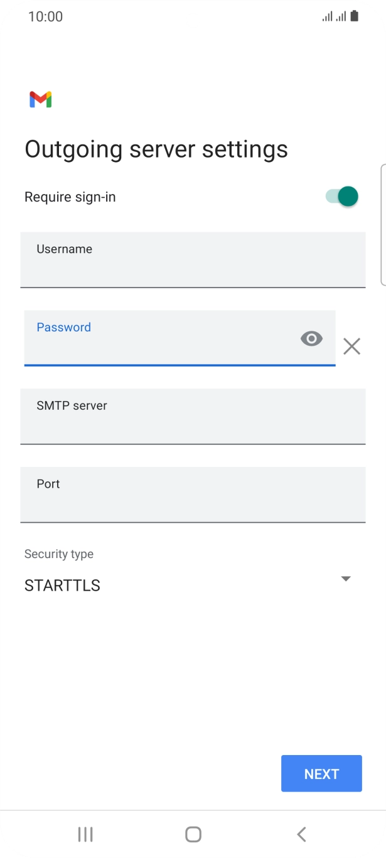
Task: Hide the password again via eye toggle
Action: tap(311, 338)
